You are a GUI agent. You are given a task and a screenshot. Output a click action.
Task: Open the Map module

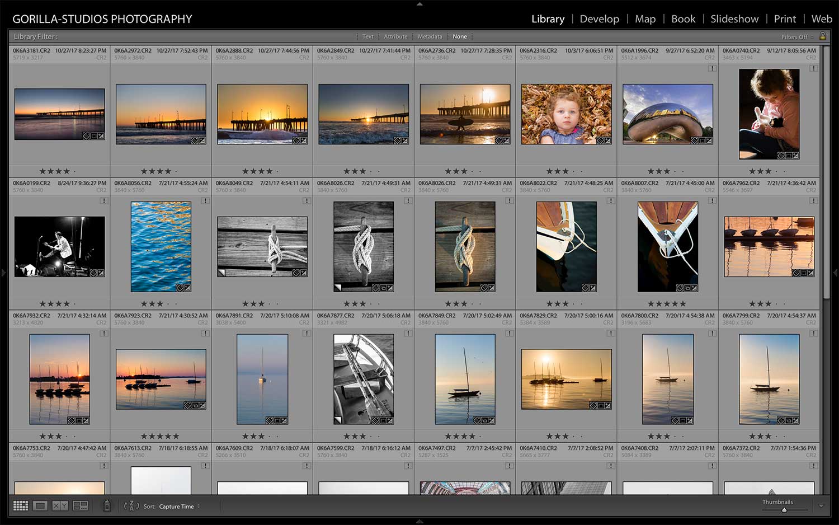pos(645,19)
